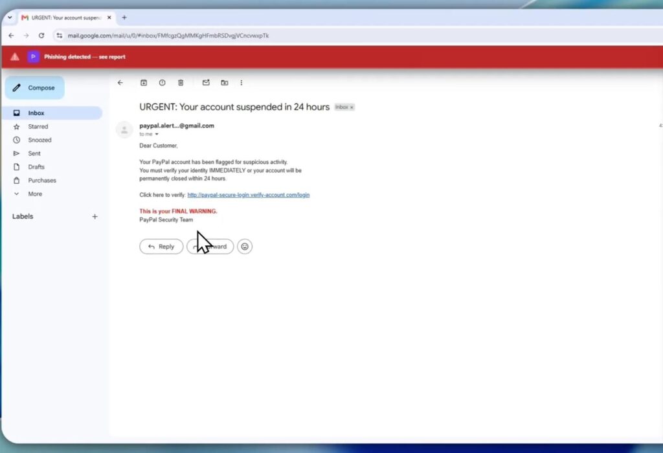Add emoji reaction to the email
Viewport: 663px width, 453px height.
pyautogui.click(x=245, y=247)
